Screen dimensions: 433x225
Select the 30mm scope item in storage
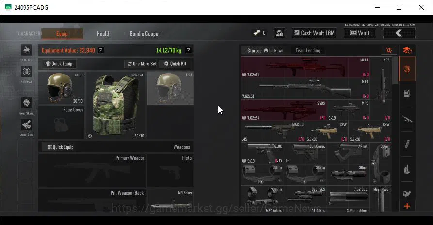point(348,175)
